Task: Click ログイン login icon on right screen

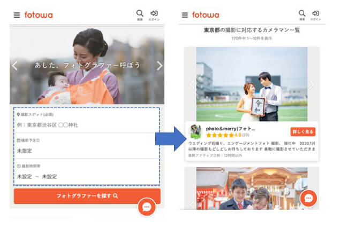Action: [316, 14]
